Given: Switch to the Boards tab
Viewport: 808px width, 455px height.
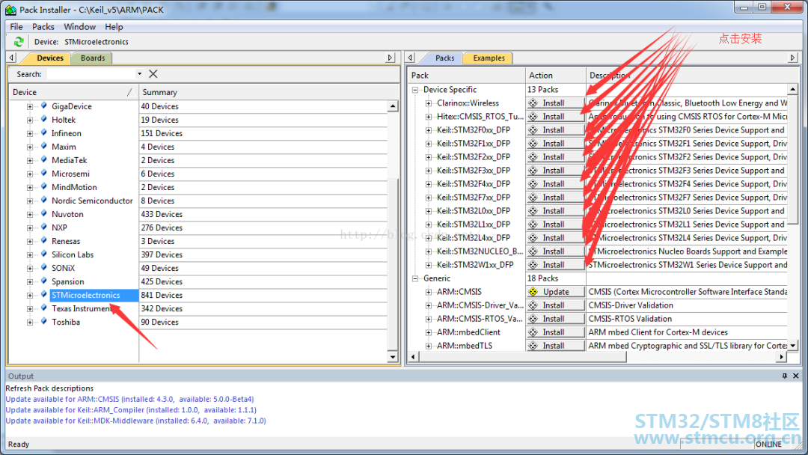Looking at the screenshot, I should (x=93, y=58).
